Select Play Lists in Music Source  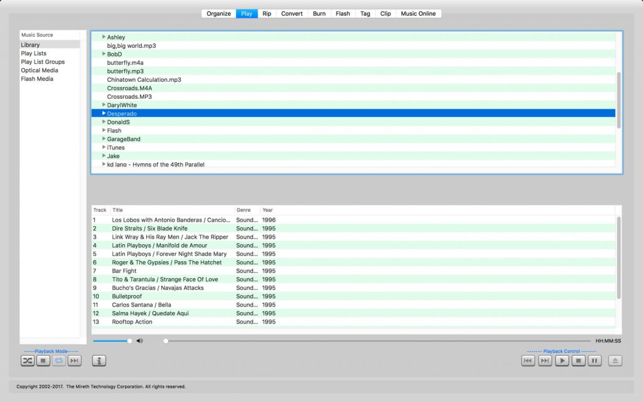[34, 53]
